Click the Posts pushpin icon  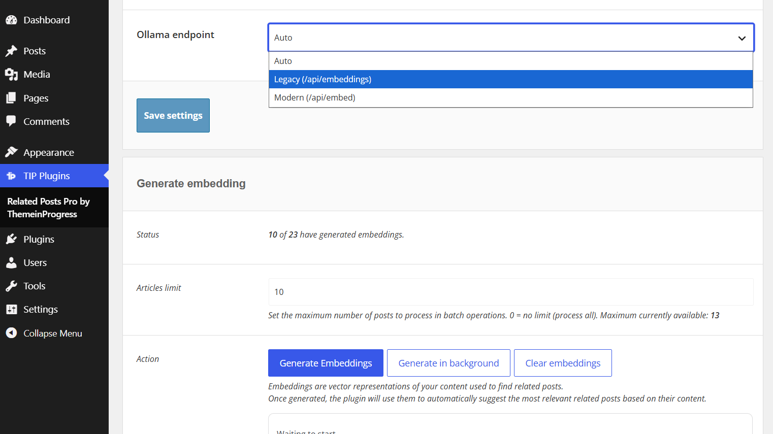[11, 51]
